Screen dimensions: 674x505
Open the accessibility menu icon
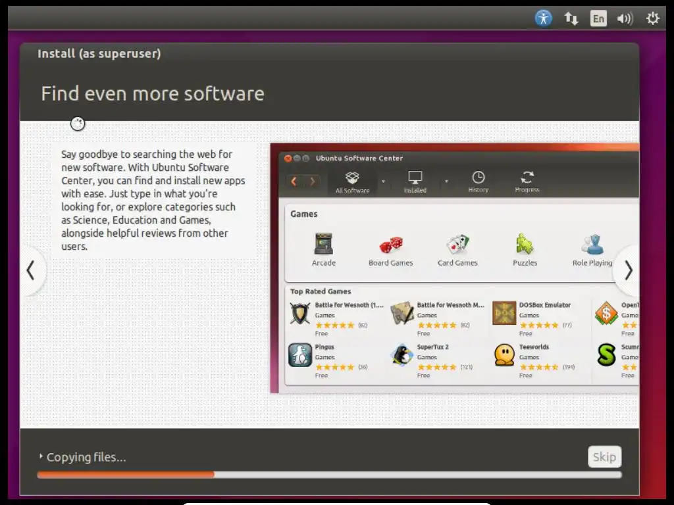point(543,18)
